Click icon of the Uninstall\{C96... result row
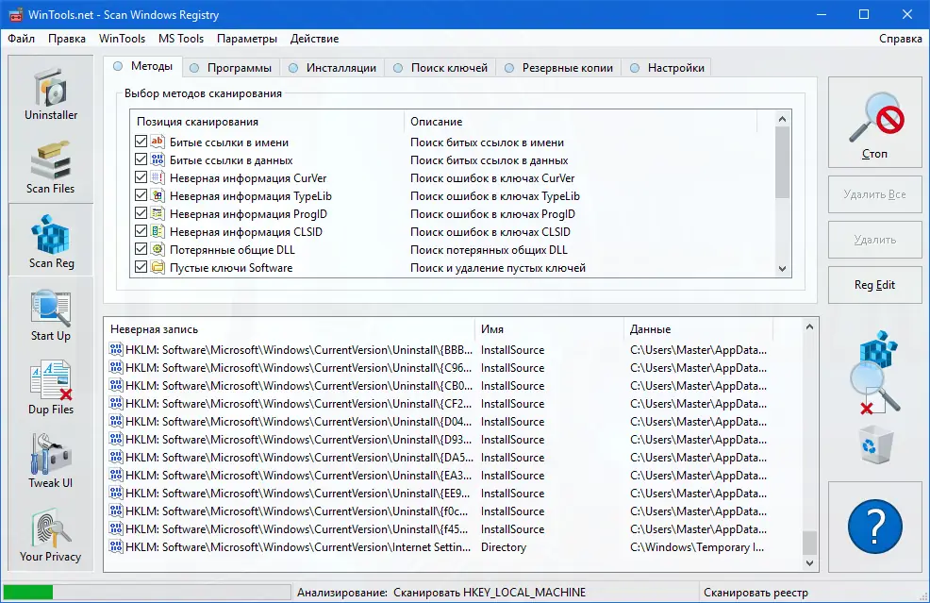Viewport: 930px width, 603px height. [x=116, y=367]
